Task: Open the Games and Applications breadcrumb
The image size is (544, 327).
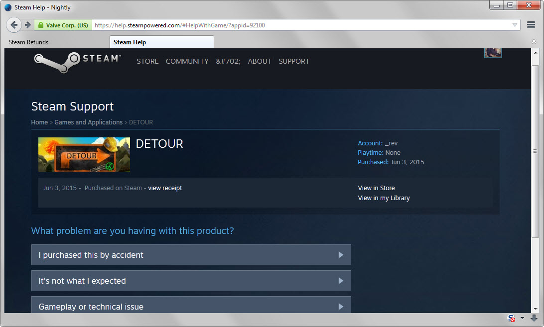Action: point(89,122)
